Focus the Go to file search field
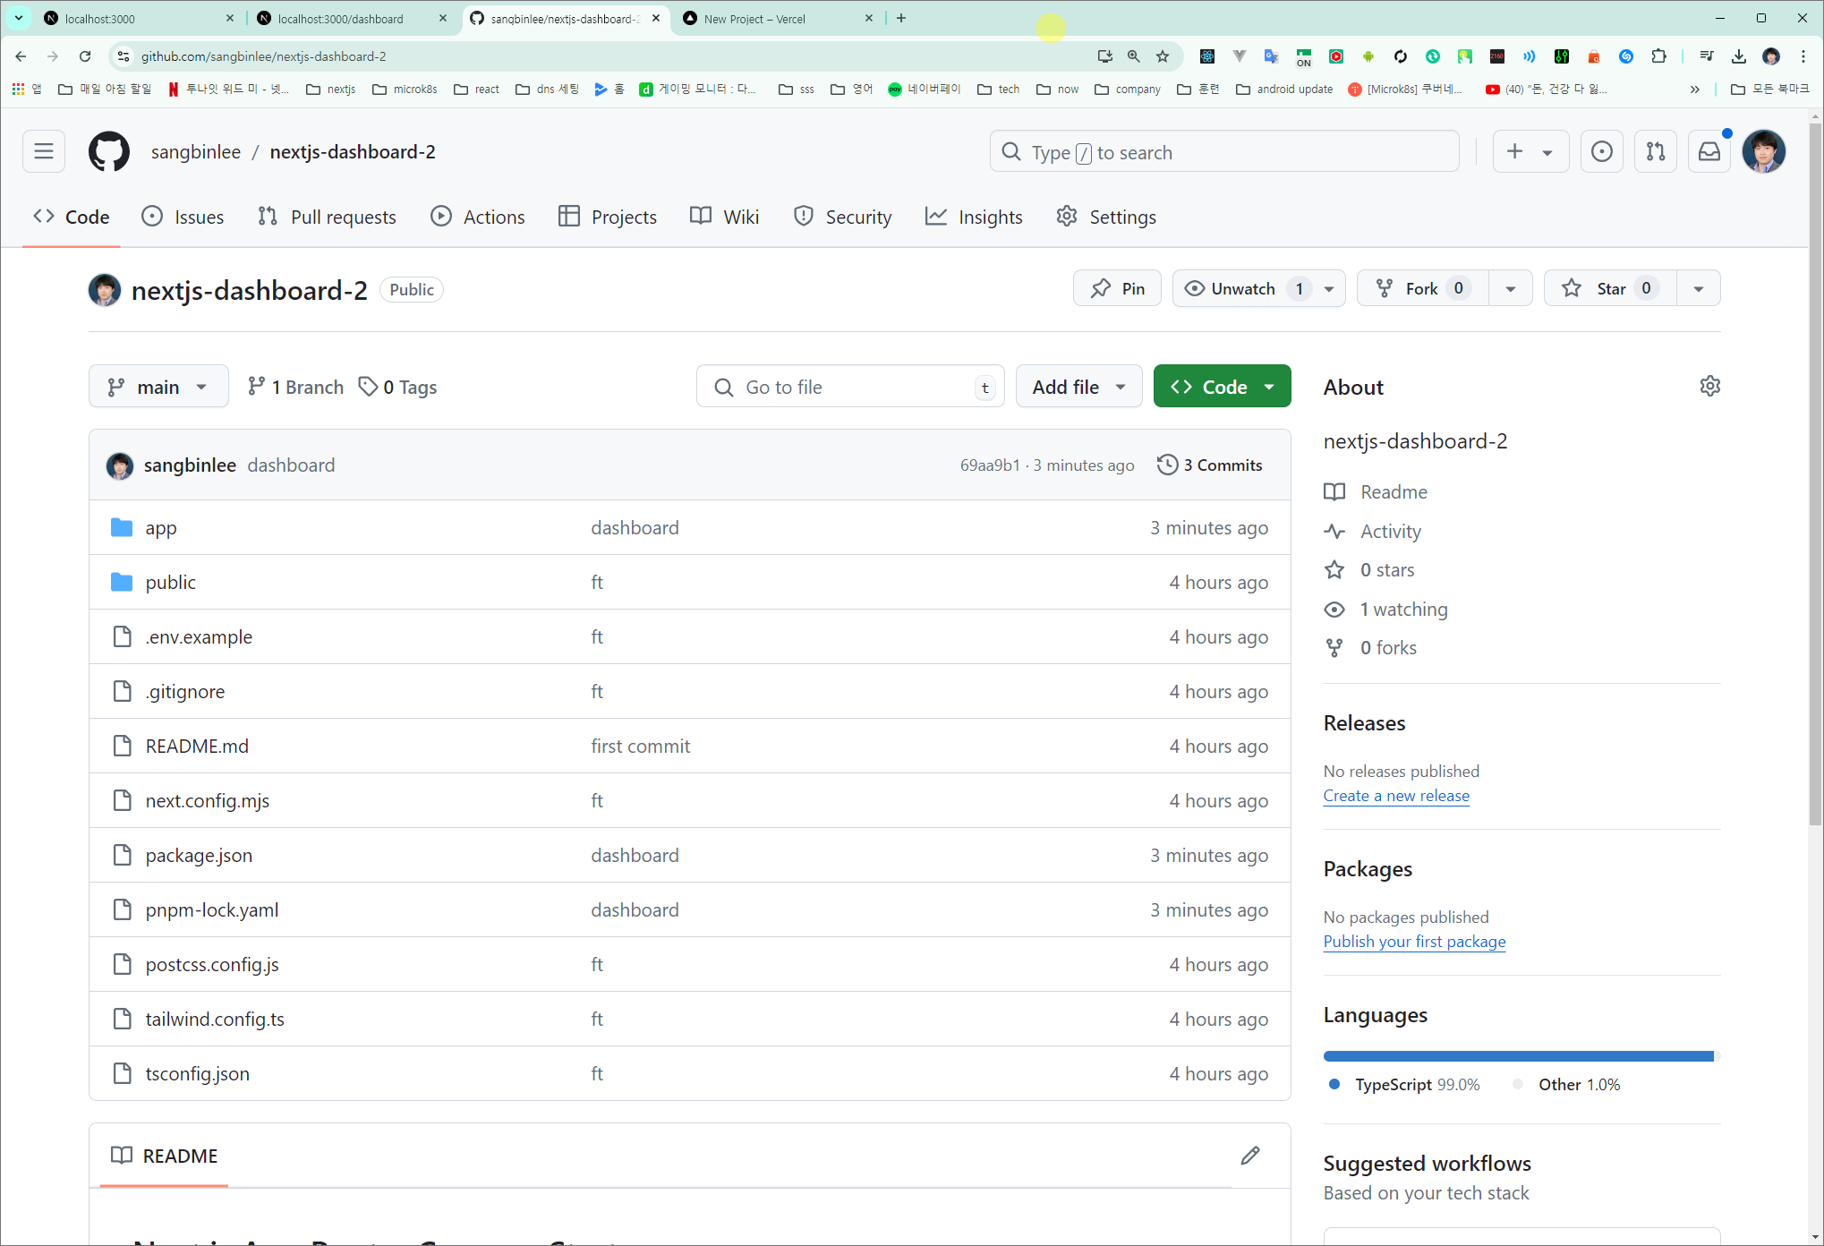Viewport: 1824px width, 1246px height. (x=850, y=387)
